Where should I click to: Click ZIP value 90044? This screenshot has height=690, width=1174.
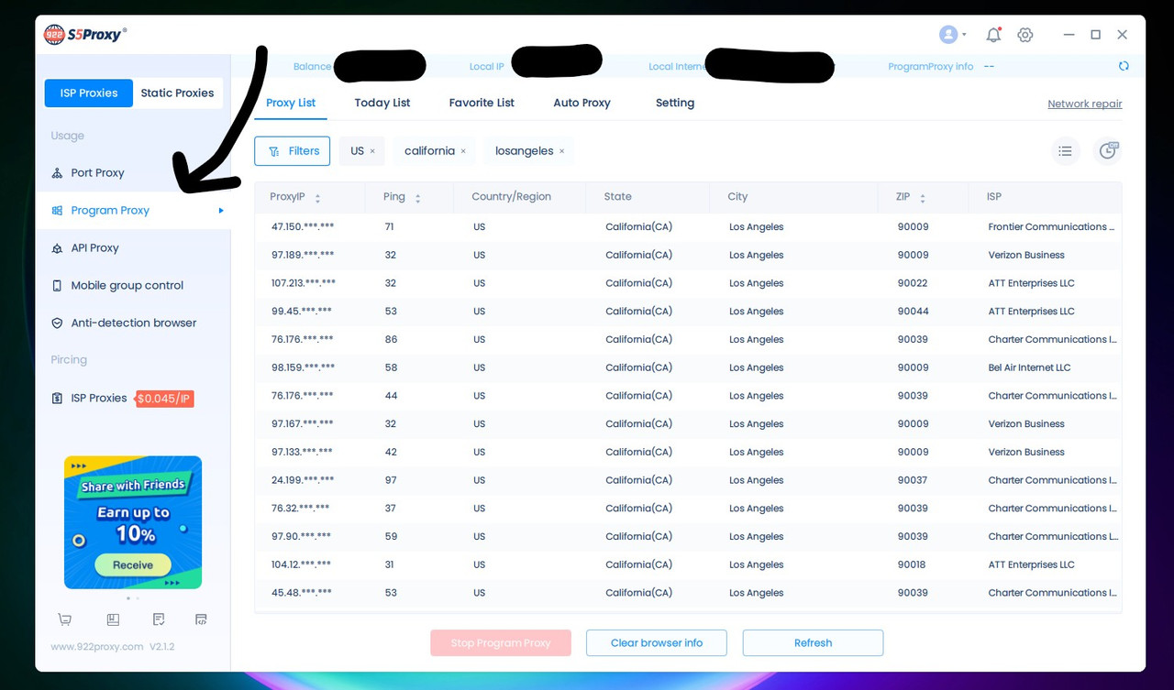click(913, 312)
